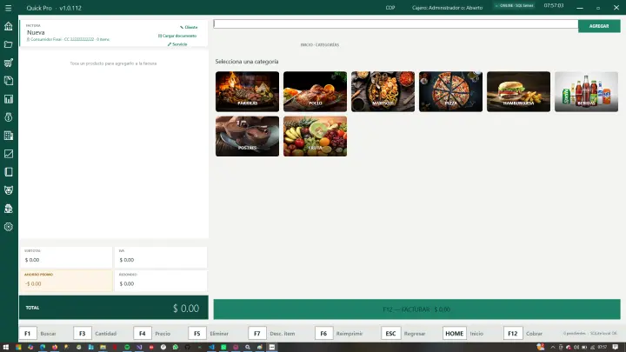
Task: Select the FRUTA category
Action: (x=315, y=136)
